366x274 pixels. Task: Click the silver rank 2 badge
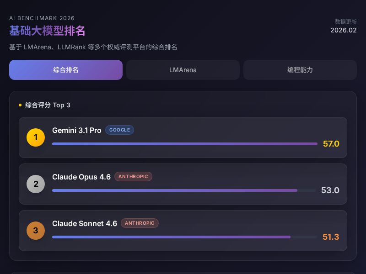(36, 184)
